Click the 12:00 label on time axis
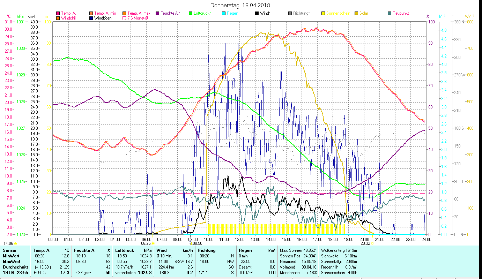 [x=240, y=240]
